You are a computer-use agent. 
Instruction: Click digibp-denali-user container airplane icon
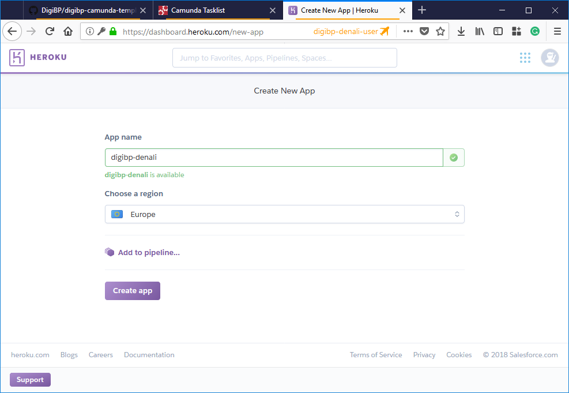[x=385, y=31]
